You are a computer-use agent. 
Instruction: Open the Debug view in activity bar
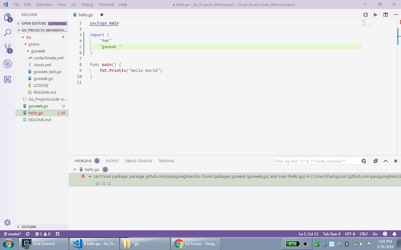coord(7,64)
